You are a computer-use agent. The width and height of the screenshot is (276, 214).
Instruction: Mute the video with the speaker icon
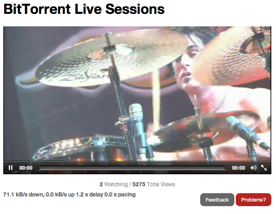pos(253,168)
